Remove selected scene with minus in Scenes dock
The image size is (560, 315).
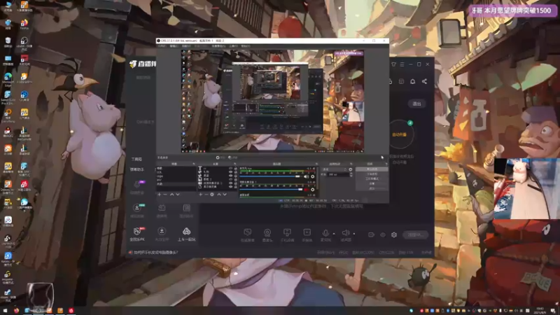165,195
